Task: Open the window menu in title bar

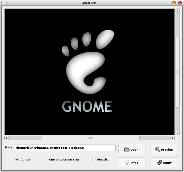Action: pos(4,3)
